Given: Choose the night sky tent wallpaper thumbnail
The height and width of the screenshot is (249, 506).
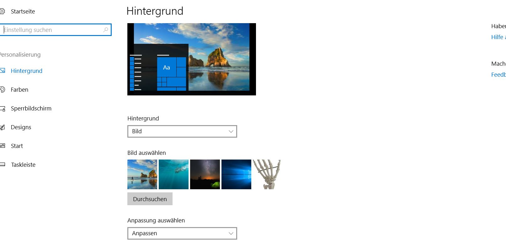Looking at the screenshot, I should point(205,174).
